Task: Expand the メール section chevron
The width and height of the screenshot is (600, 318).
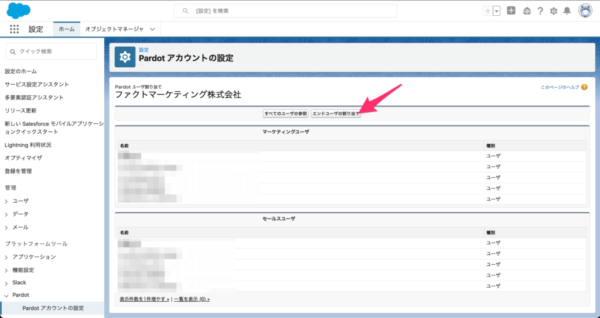Action: (x=6, y=227)
